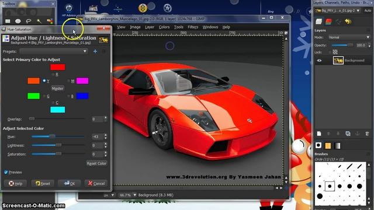Save settings as preset with plus icon
This screenshot has width=374, height=210.
point(95,51)
